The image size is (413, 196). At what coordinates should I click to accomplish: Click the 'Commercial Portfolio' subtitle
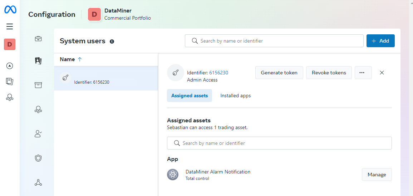click(x=128, y=18)
